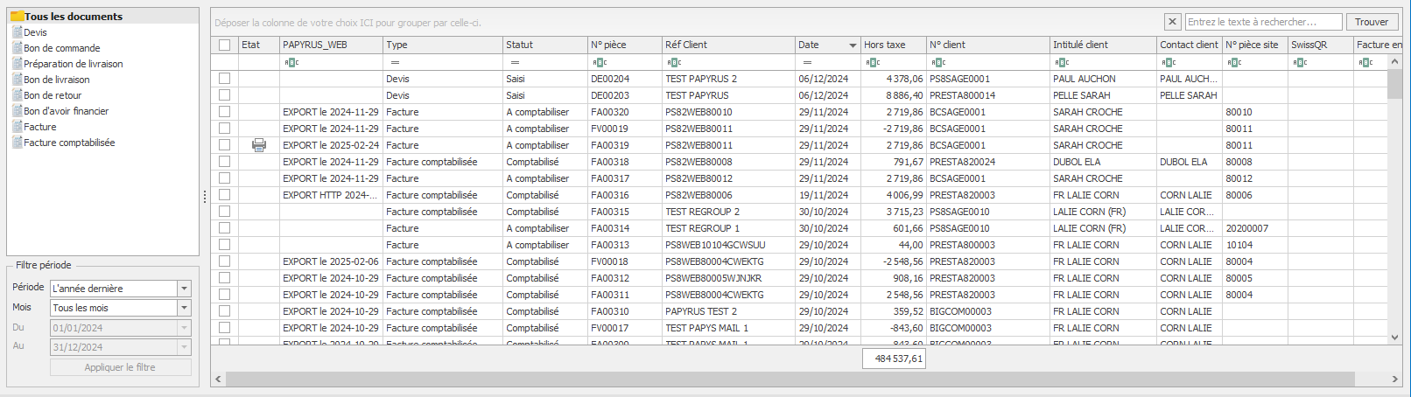Click the printer icon in the FA00319 row
The width and height of the screenshot is (1411, 397).
pyautogui.click(x=258, y=145)
